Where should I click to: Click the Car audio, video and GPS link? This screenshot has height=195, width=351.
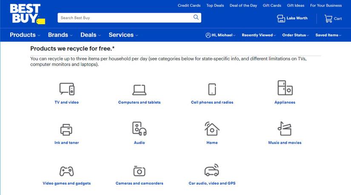212,183
